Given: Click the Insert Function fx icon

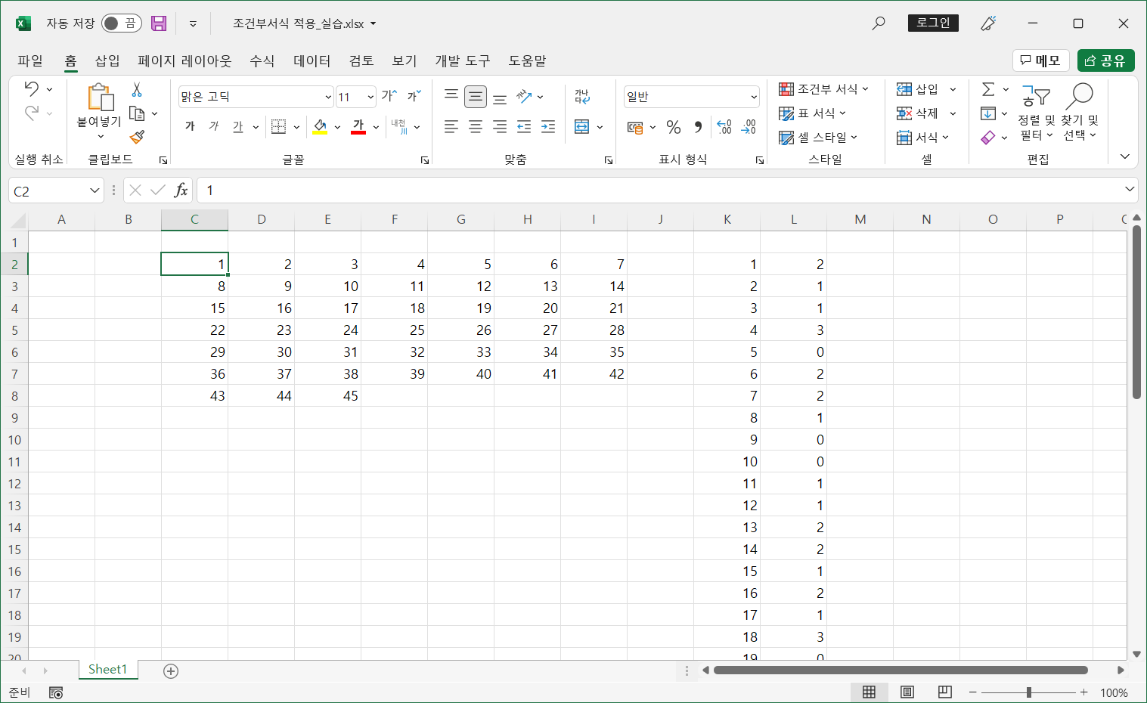Looking at the screenshot, I should 181,190.
